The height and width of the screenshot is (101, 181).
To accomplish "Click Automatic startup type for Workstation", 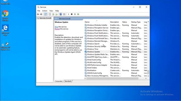I will [x=135, y=70].
